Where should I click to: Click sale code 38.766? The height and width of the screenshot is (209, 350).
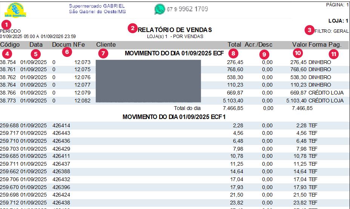point(8,93)
